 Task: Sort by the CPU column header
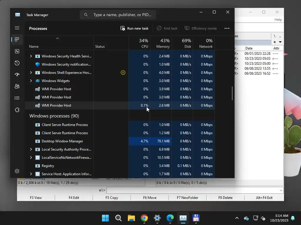coord(139,43)
